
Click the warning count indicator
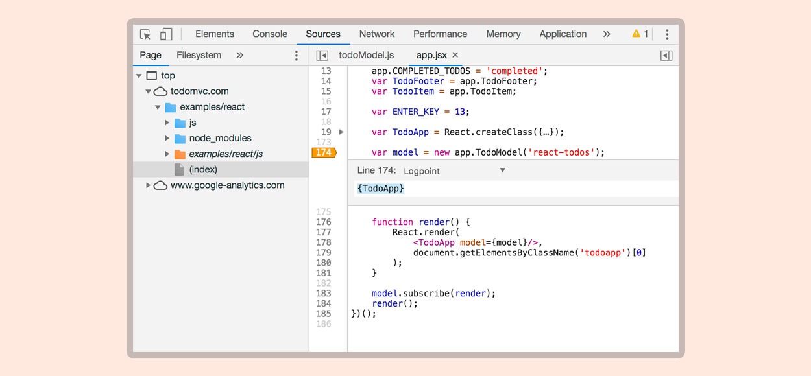pyautogui.click(x=640, y=34)
